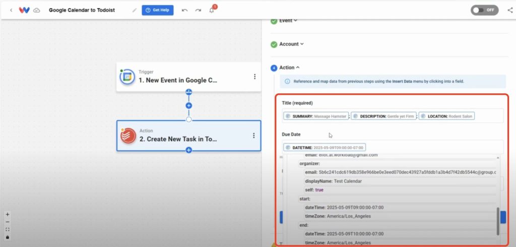This screenshot has width=516, height=247.
Task: Open the action step's three-dot menu
Action: coord(254,136)
